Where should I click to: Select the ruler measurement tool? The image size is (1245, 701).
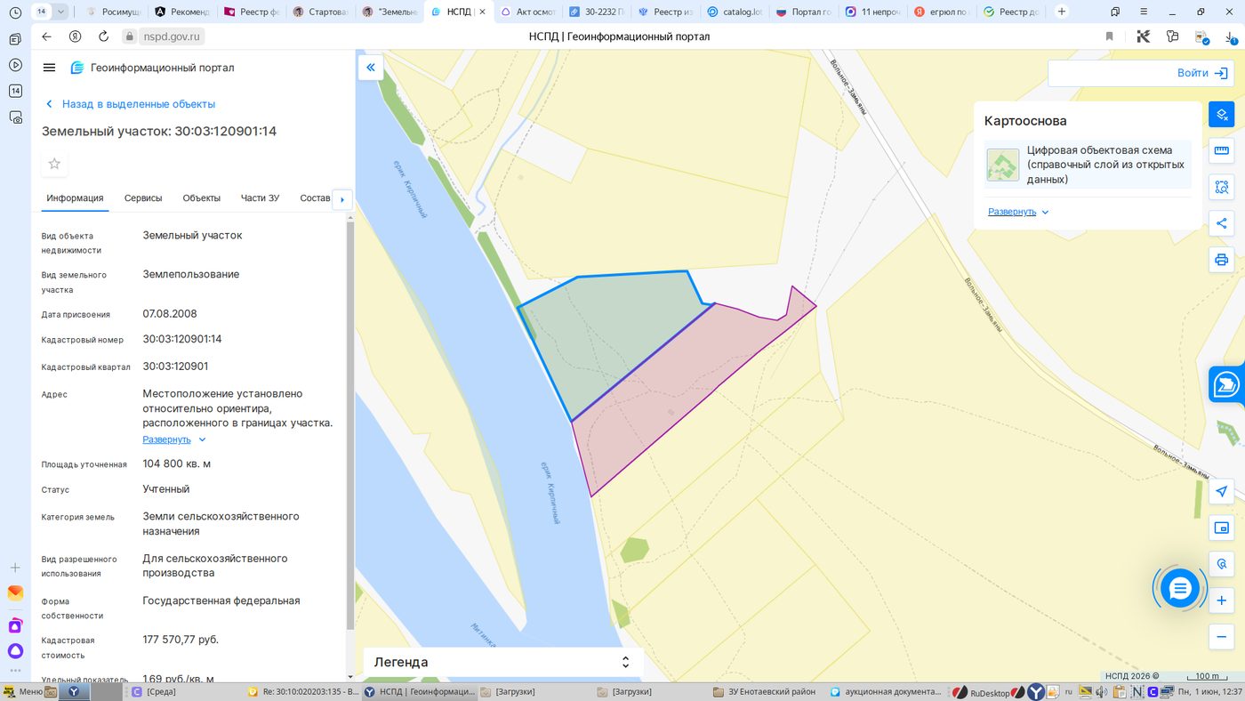(1221, 150)
